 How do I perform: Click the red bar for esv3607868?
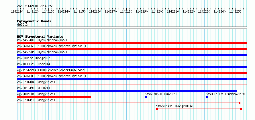coord(132,49)
